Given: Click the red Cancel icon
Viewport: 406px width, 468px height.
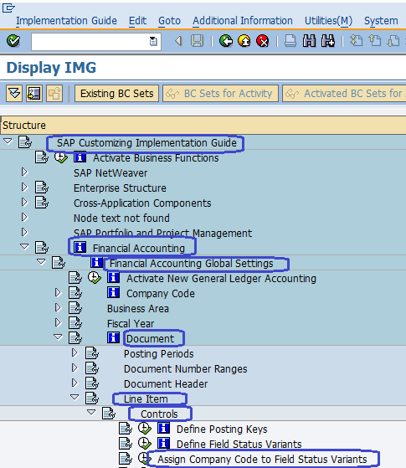Looking at the screenshot, I should 263,41.
